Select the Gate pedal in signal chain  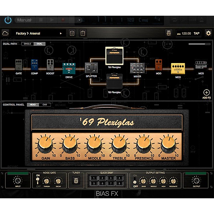click(x=19, y=65)
